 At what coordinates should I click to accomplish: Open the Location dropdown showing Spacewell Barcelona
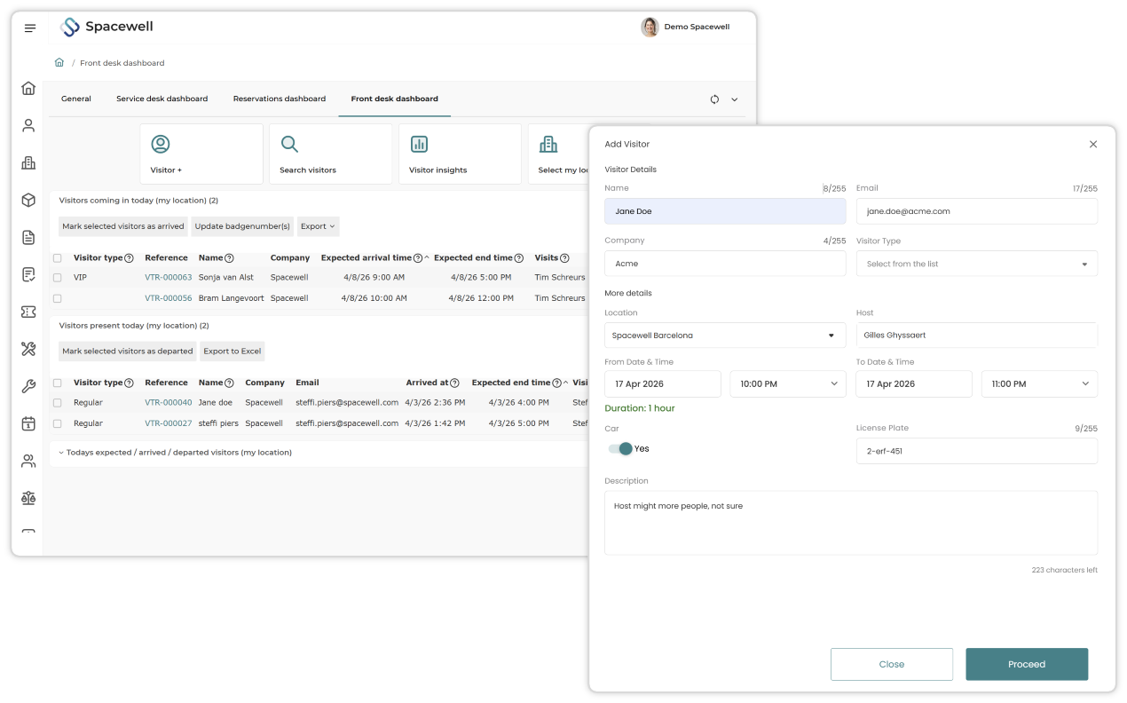725,336
